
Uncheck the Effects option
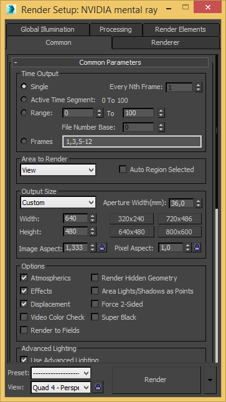[x=24, y=291]
